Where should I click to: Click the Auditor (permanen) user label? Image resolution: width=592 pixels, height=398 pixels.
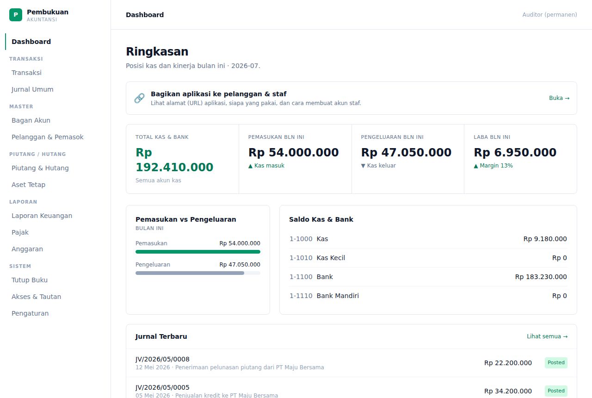549,15
